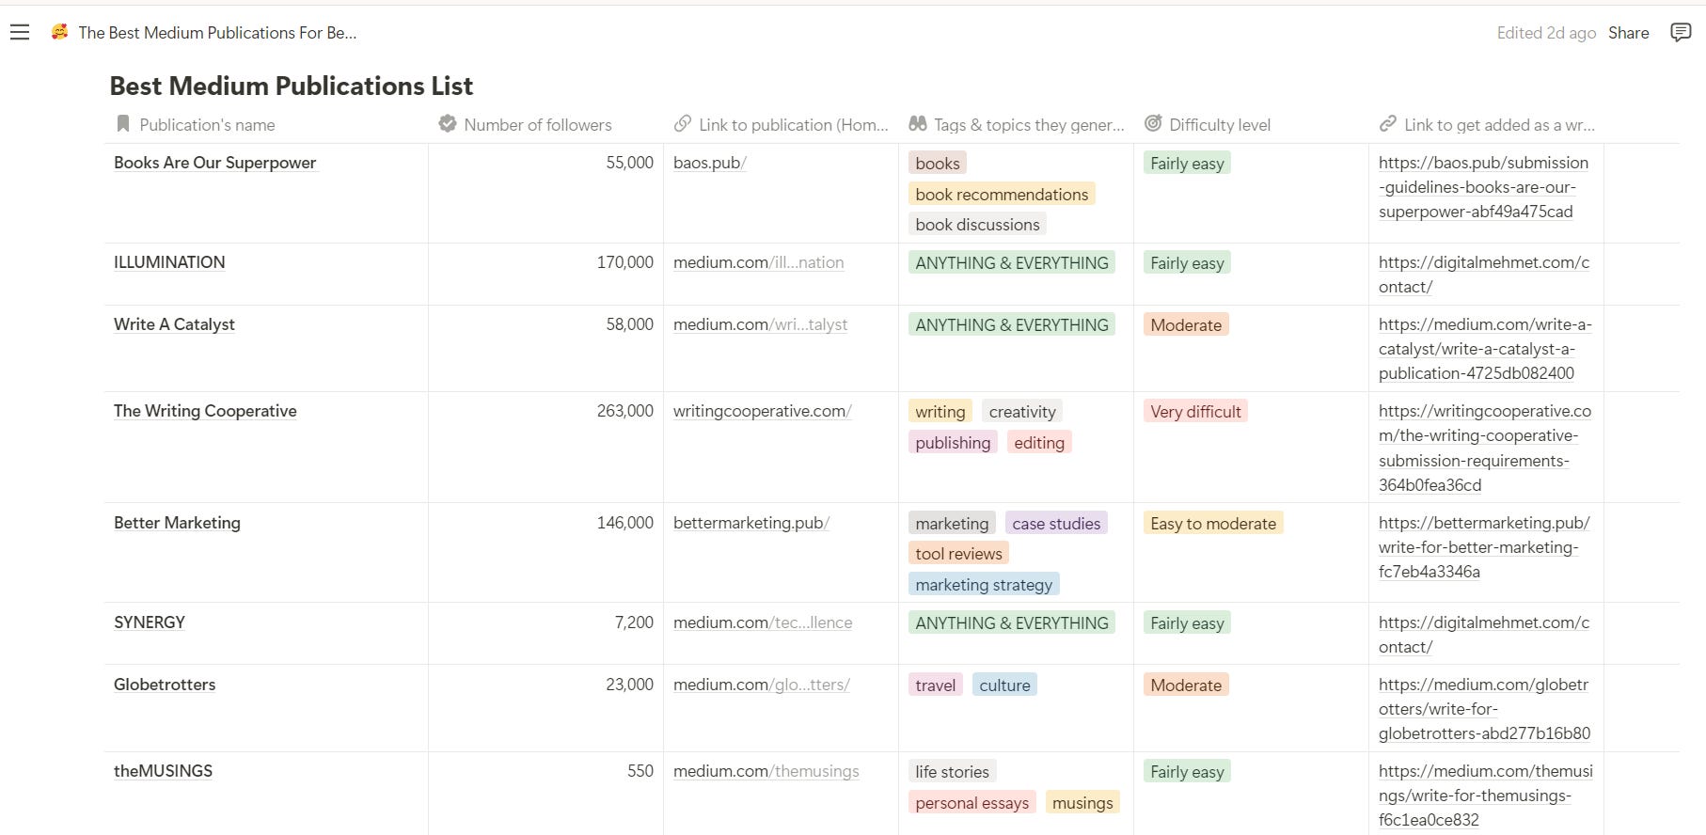Click the 'life stories' tag
The height and width of the screenshot is (835, 1706).
coord(952,772)
